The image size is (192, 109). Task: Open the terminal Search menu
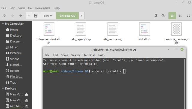(x=76, y=55)
